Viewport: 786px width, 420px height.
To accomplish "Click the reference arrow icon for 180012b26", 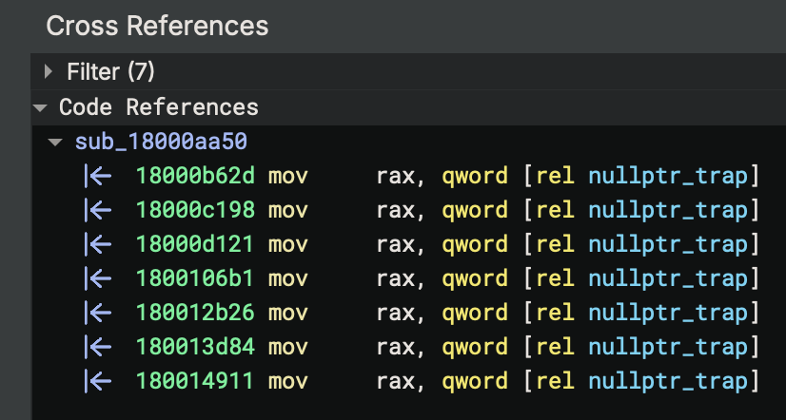I will 98,313.
